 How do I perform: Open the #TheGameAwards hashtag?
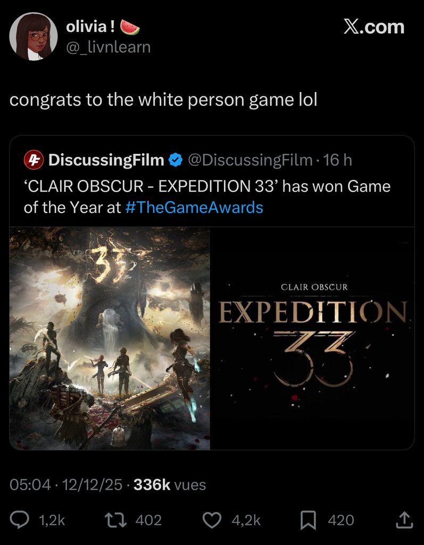pos(195,207)
